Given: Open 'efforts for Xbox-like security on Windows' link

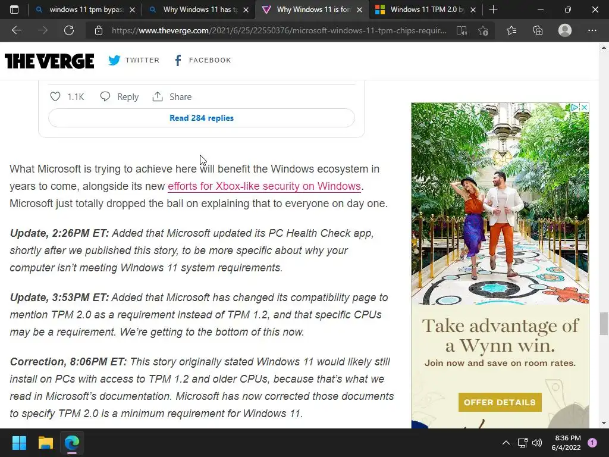Looking at the screenshot, I should [264, 186].
